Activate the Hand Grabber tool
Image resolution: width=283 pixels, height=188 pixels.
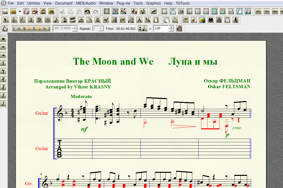click(167, 20)
